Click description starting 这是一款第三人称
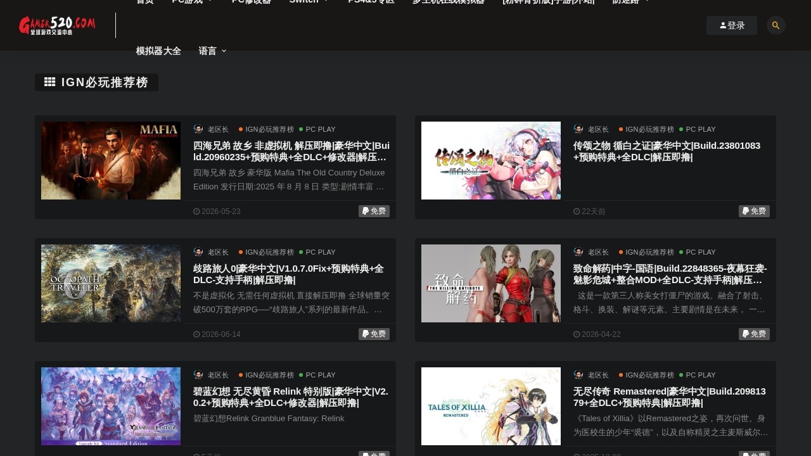 (670, 303)
